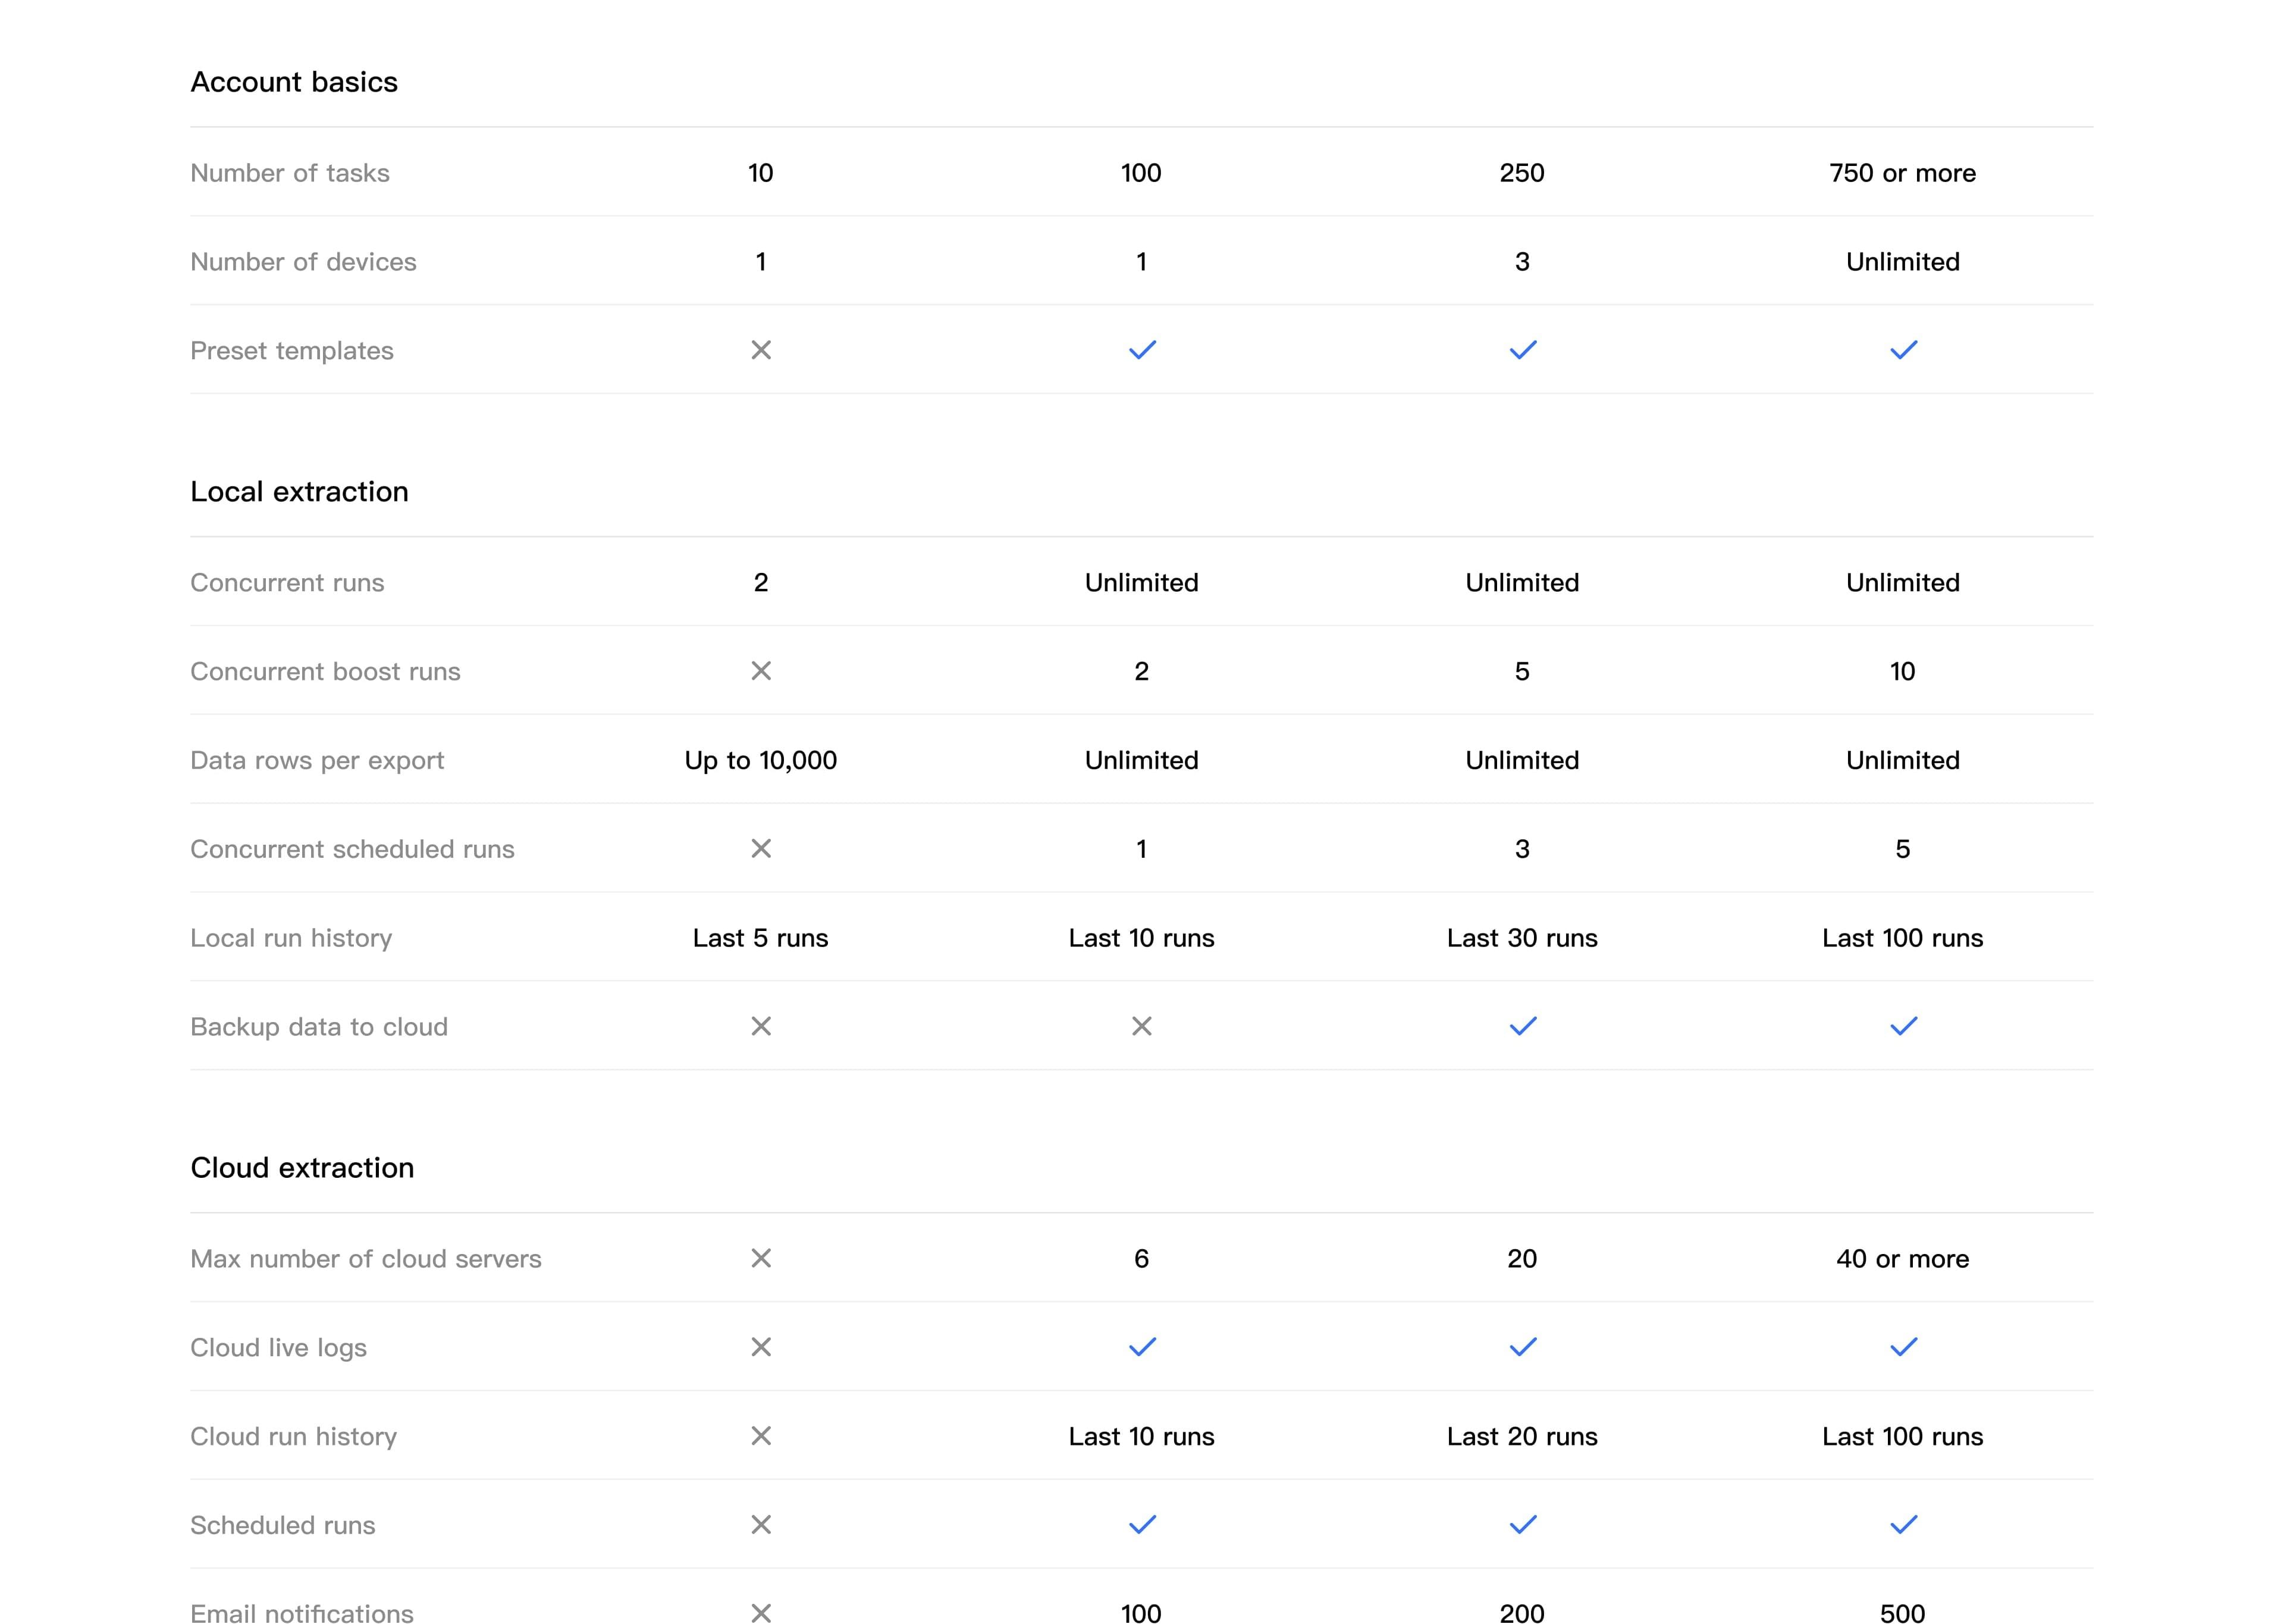Screen dimensions: 2284x1624
Task: Click the Local run history row label
Action: (x=291, y=938)
